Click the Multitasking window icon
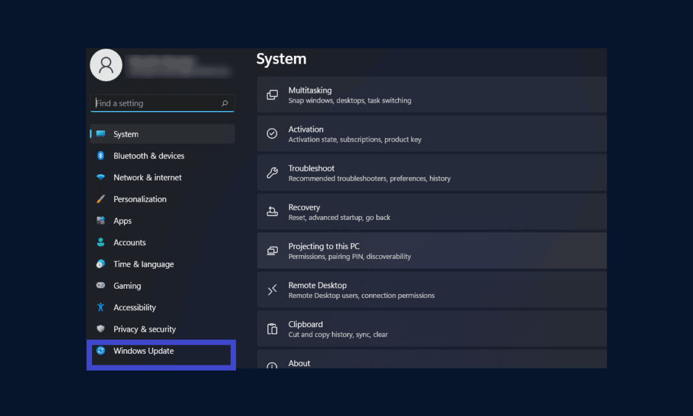Image resolution: width=693 pixels, height=416 pixels. click(x=272, y=94)
